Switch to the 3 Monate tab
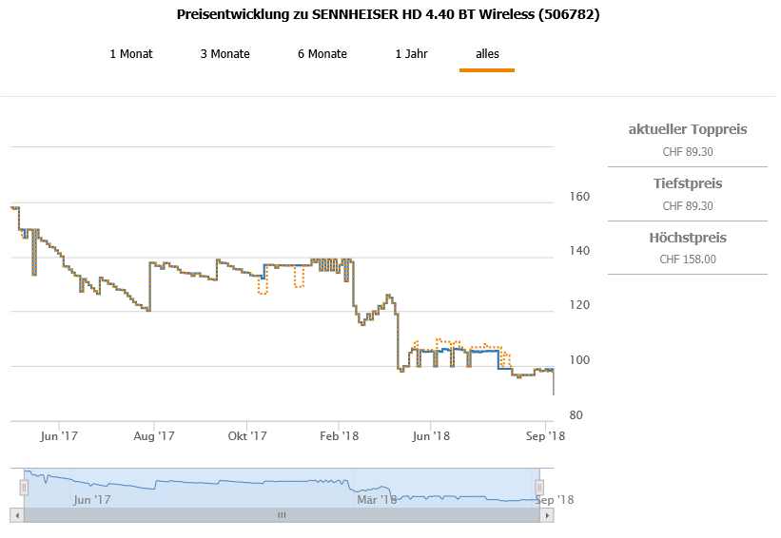Screen dimensions: 781x538 point(225,54)
